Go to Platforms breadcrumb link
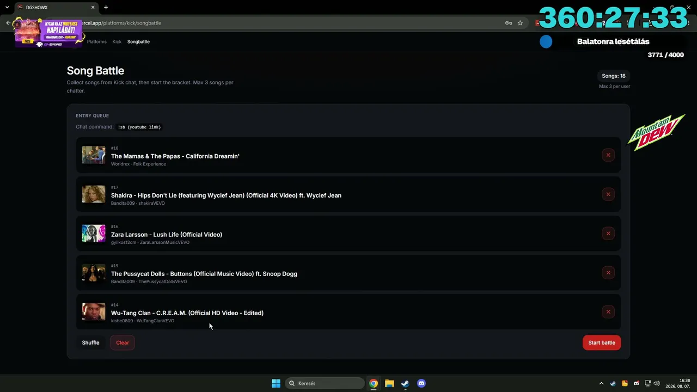This screenshot has width=697, height=392. [97, 41]
